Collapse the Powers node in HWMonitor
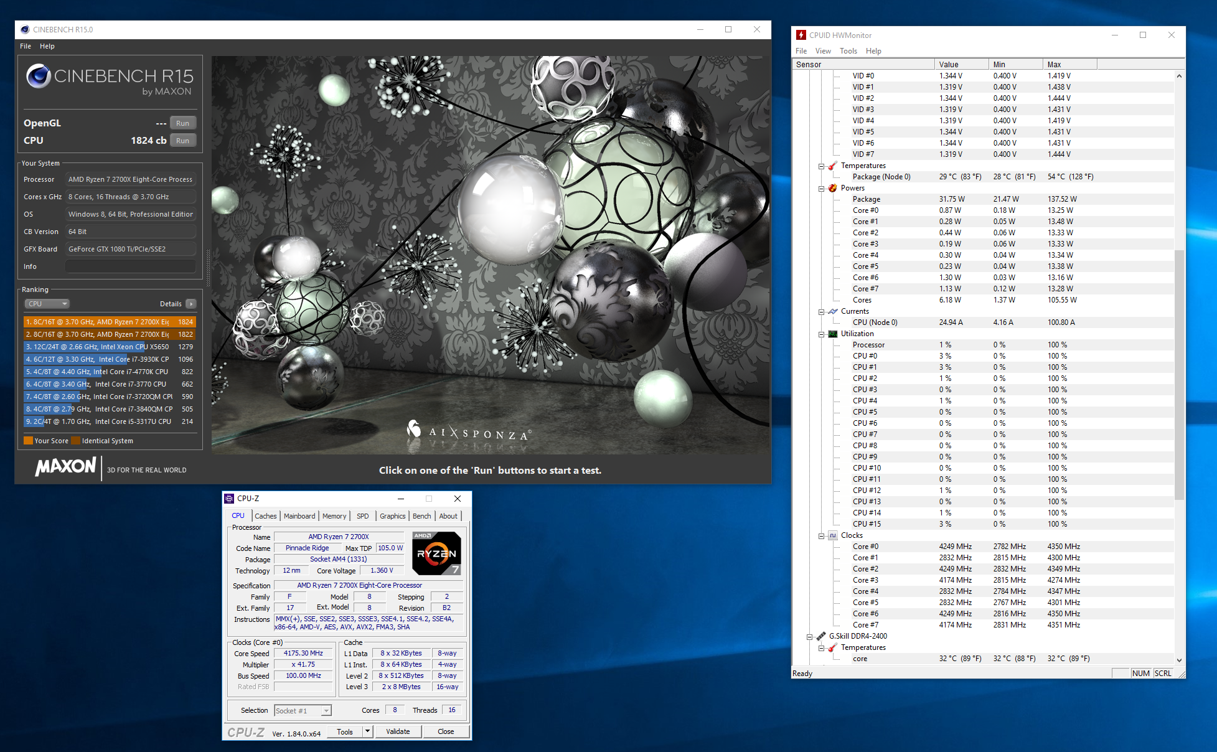Screen dimensions: 1217x752 (822, 189)
